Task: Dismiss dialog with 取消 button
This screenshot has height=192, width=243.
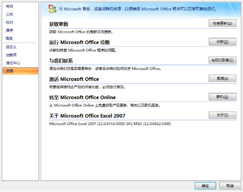Action: [x=230, y=186]
